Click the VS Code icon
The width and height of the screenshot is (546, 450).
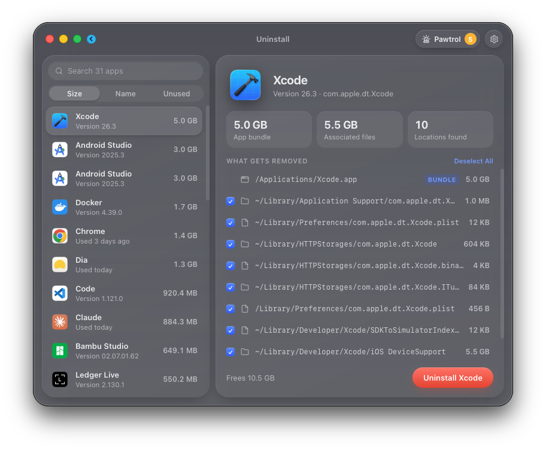[x=60, y=293]
